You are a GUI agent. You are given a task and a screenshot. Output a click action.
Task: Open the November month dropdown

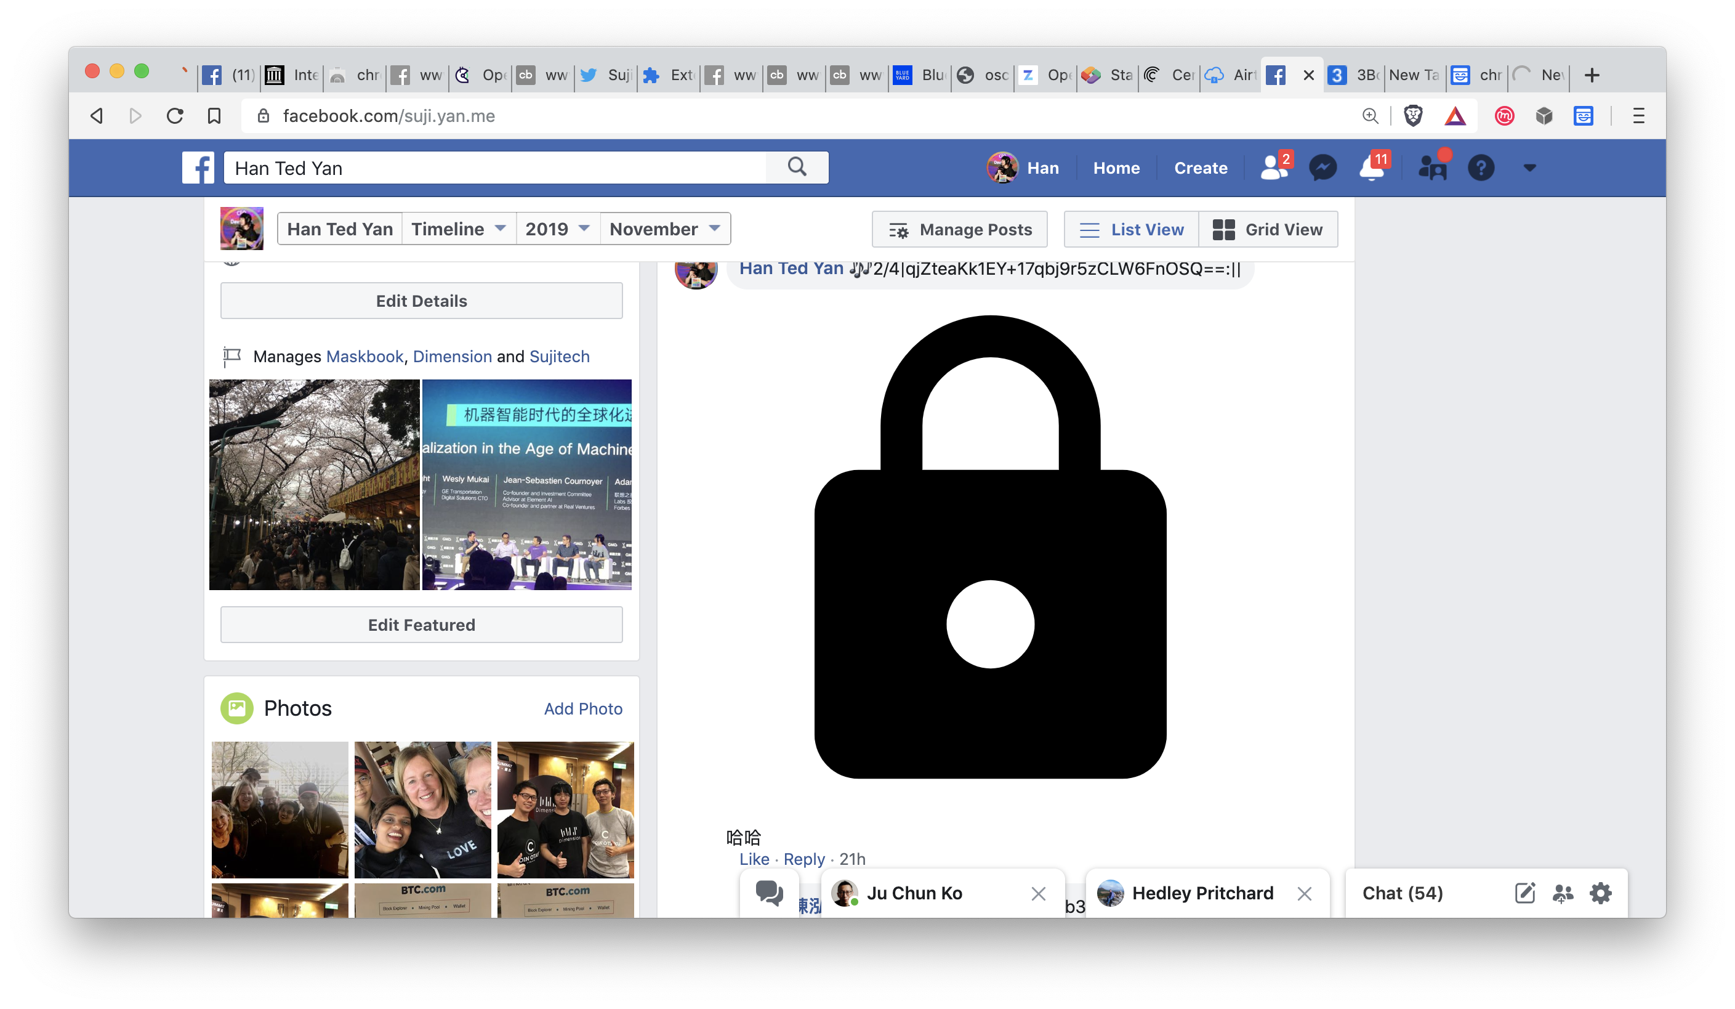(x=664, y=229)
